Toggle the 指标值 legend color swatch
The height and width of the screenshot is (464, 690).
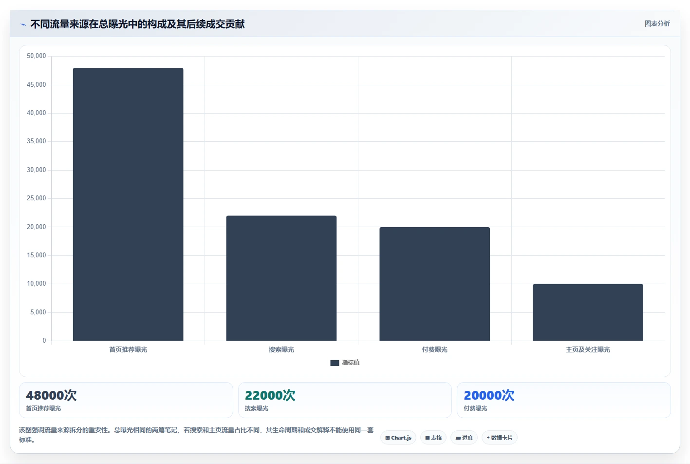pyautogui.click(x=335, y=363)
